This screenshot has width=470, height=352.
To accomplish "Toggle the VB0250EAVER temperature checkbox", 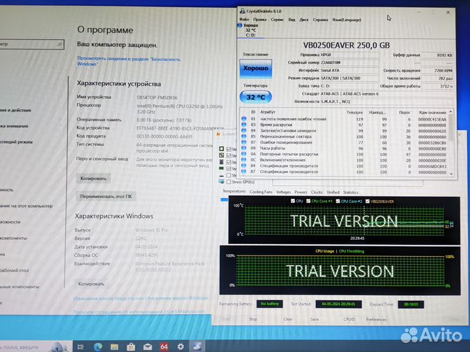I will [x=368, y=201].
